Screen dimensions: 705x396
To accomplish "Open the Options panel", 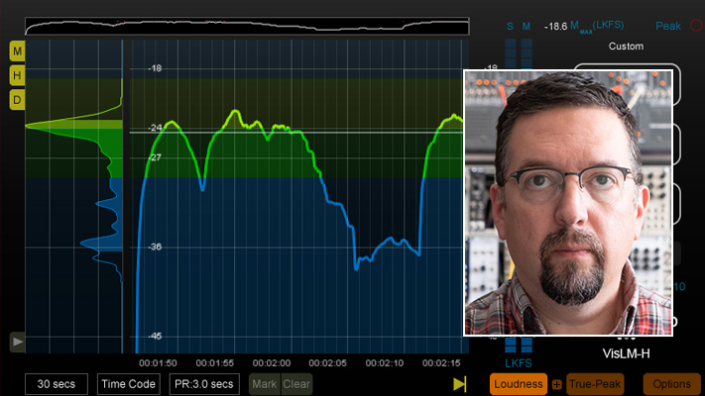I will (x=671, y=384).
